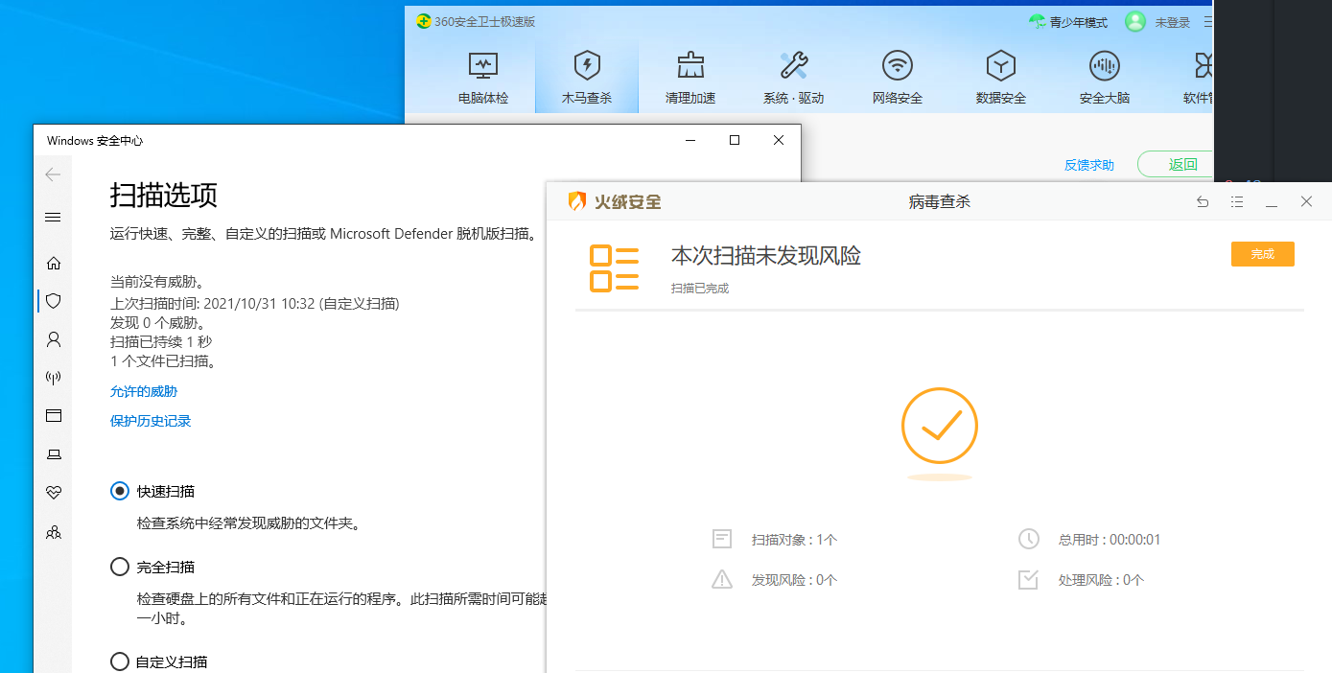
Task: Open 保护历史记录 link
Action: click(x=151, y=421)
